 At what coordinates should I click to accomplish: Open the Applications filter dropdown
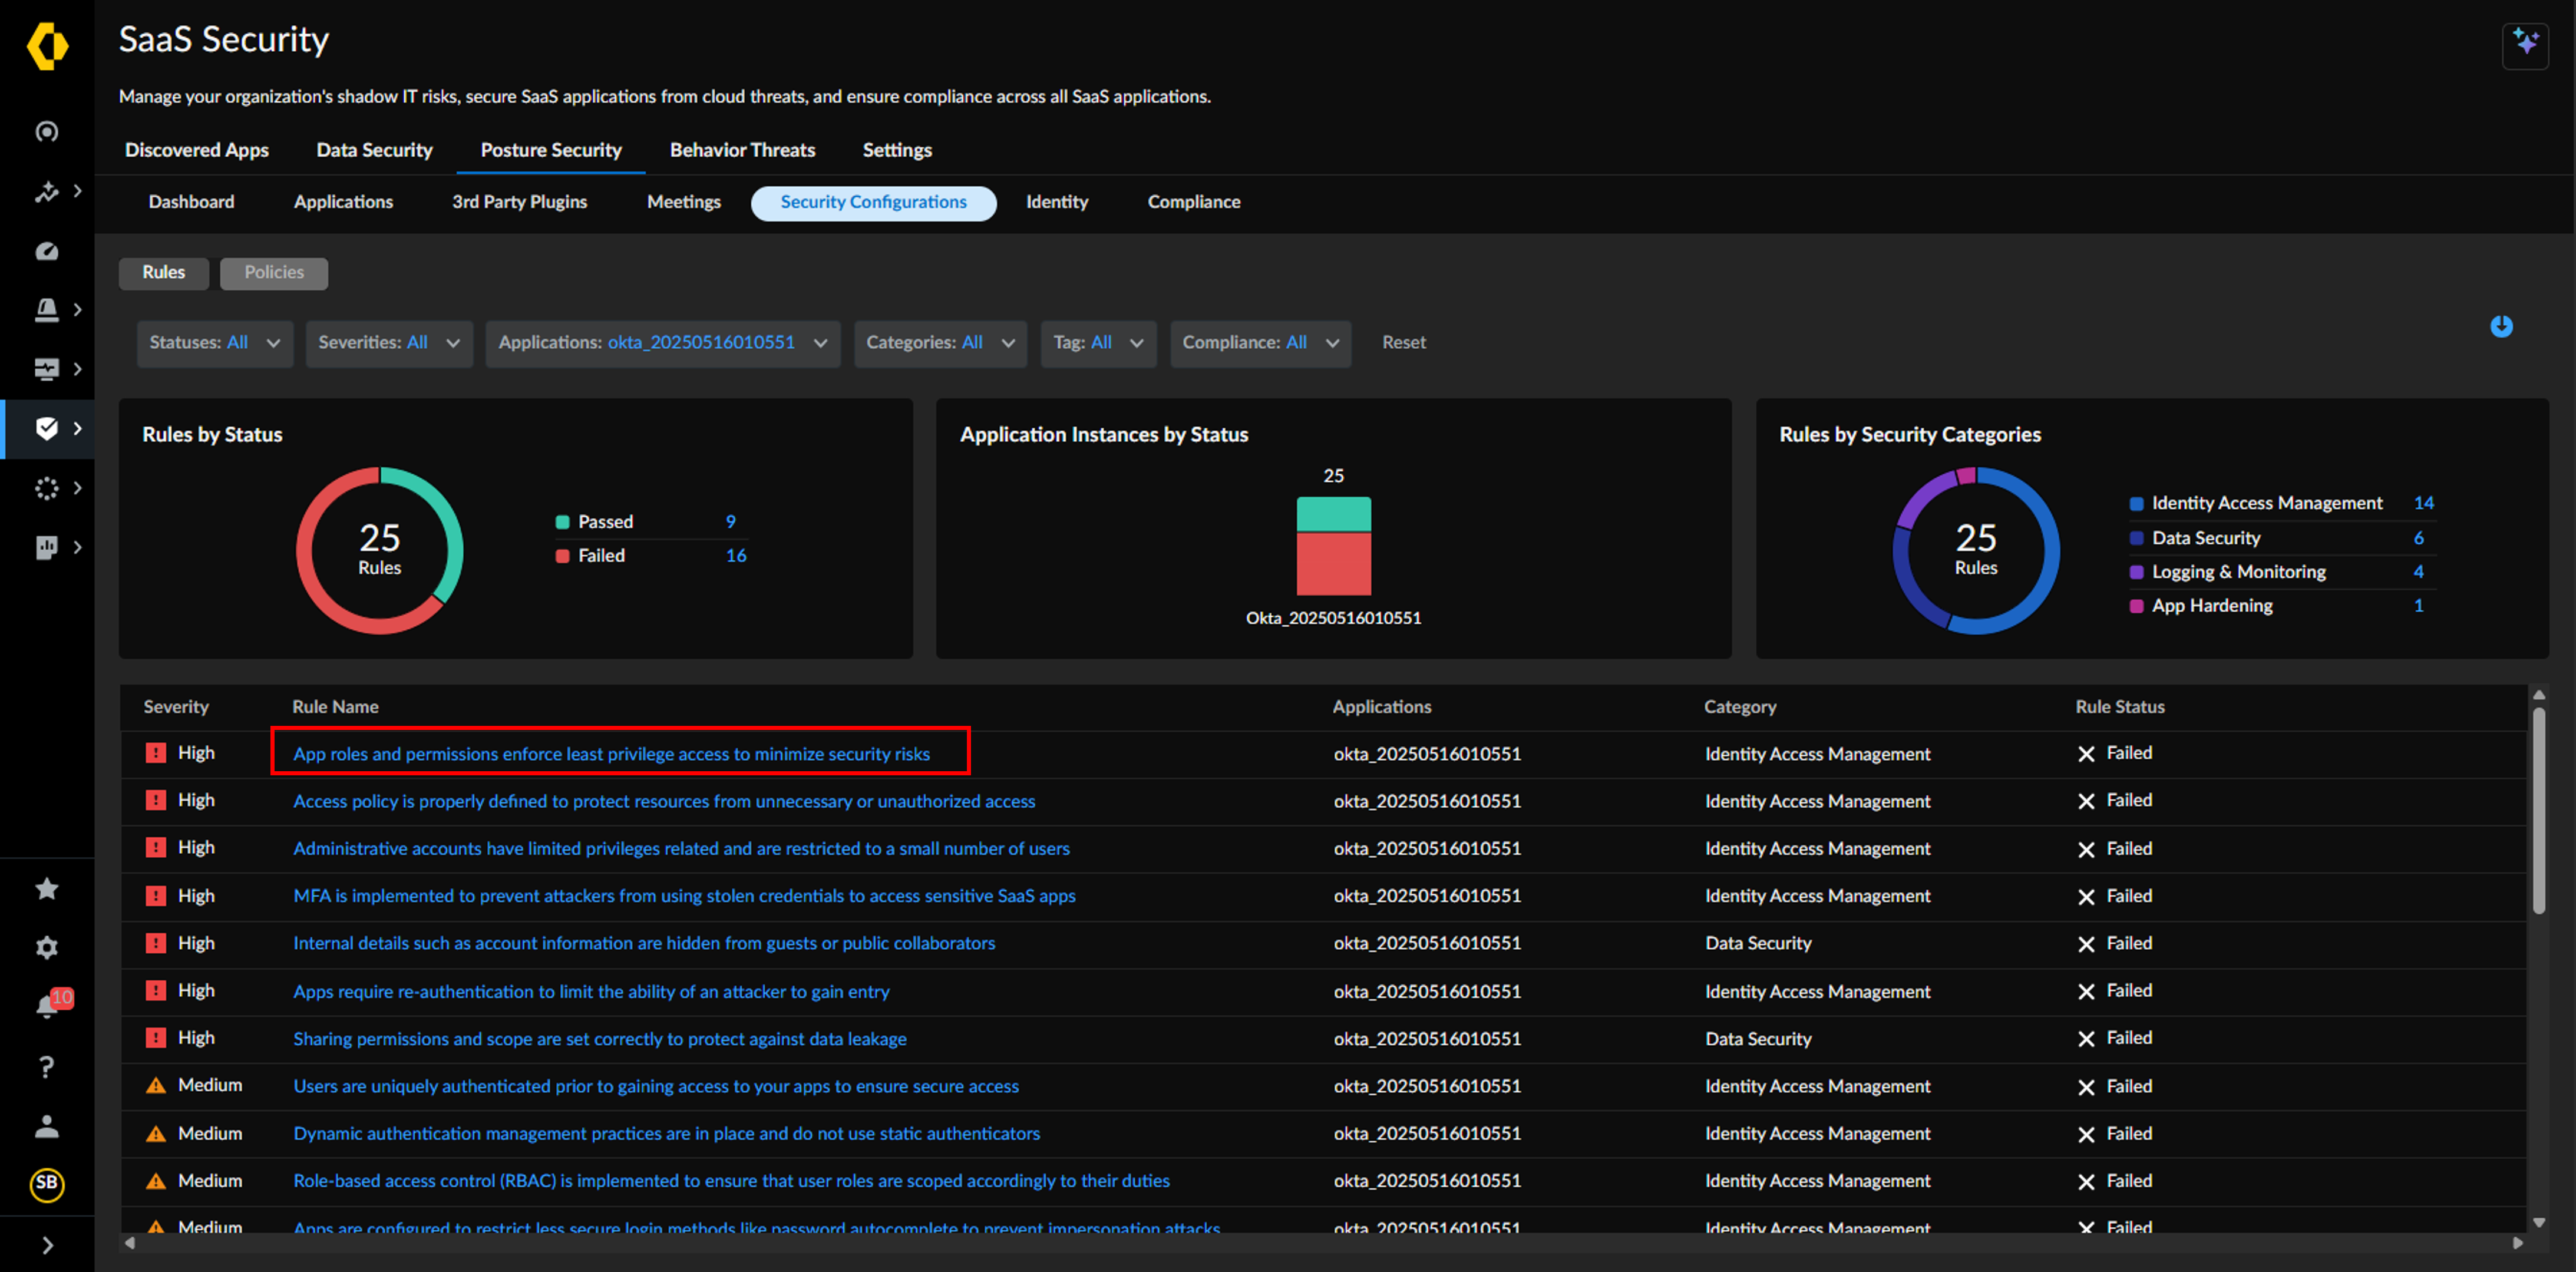(x=663, y=343)
